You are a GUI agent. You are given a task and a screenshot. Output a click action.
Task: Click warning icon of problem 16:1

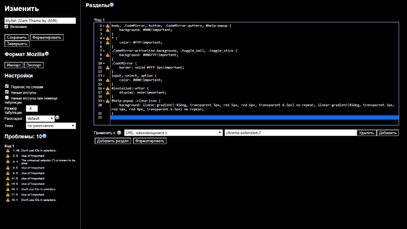(x=8, y=189)
